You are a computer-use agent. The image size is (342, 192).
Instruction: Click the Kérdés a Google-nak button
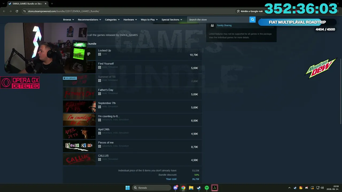250,11
